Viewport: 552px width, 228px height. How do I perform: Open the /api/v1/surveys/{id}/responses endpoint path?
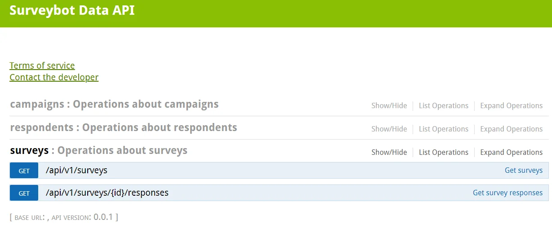(107, 193)
